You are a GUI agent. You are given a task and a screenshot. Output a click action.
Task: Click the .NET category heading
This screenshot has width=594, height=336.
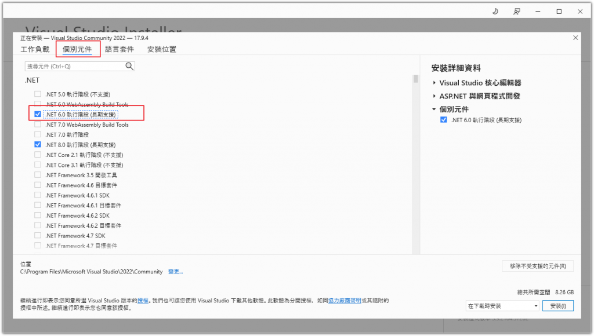pos(32,80)
